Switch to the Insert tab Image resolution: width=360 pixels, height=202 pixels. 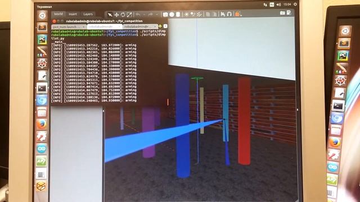tap(73, 14)
